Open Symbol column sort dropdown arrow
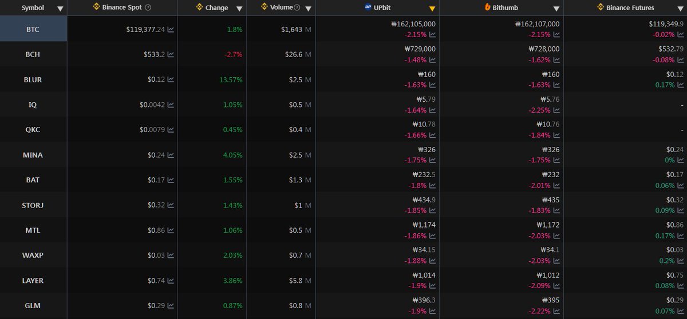687x319 pixels. tap(60, 9)
